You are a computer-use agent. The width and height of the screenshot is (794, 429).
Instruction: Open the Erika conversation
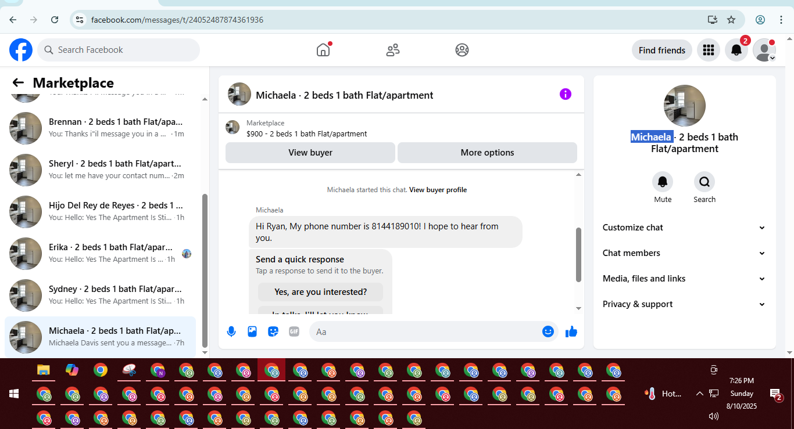pos(100,253)
